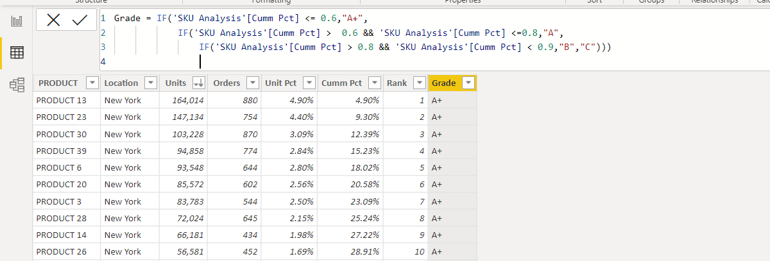
Task: Select the Rank column header
Action: 405,83
